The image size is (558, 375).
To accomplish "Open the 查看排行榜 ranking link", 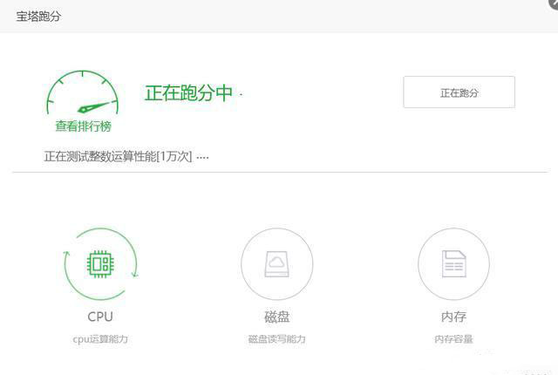I will pos(84,126).
